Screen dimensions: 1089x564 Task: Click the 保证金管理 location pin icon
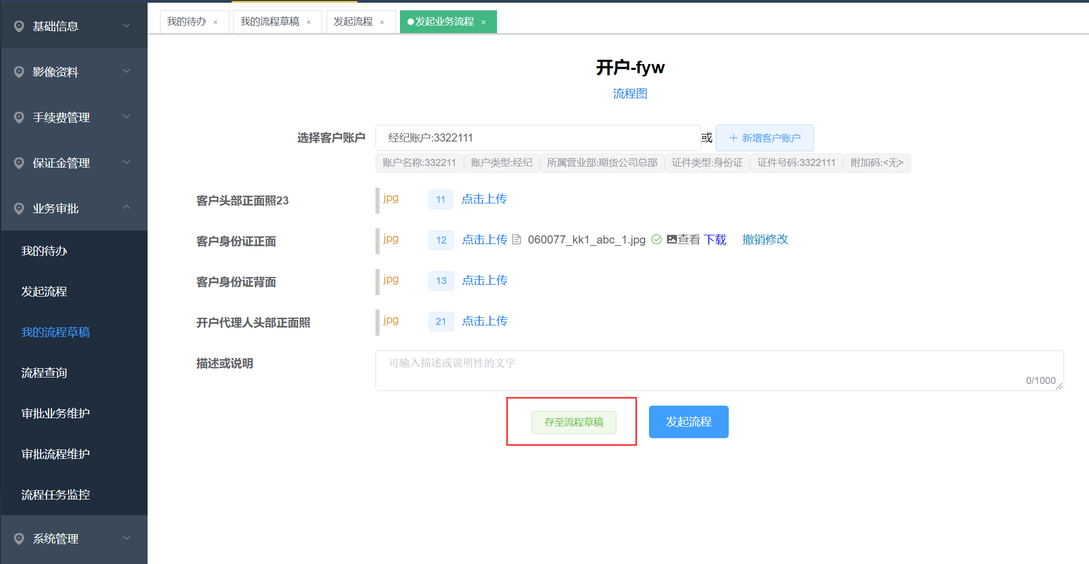click(19, 163)
